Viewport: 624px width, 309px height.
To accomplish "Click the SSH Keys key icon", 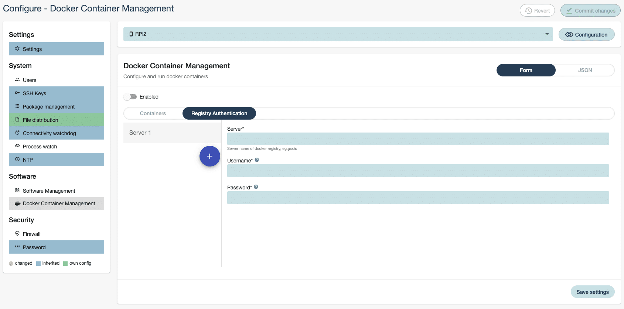I will point(17,93).
